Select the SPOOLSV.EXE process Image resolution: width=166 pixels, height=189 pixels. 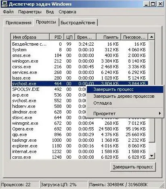coord(49,89)
